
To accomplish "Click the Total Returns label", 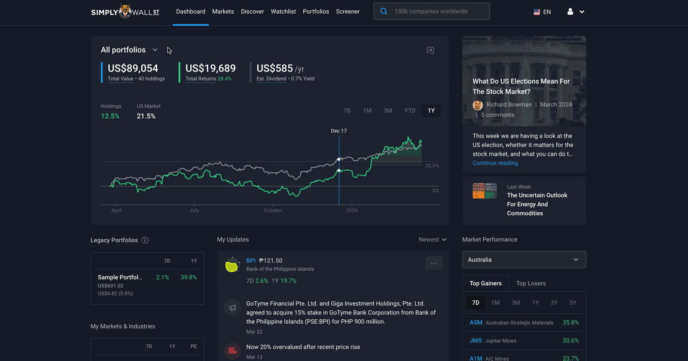I will point(201,79).
